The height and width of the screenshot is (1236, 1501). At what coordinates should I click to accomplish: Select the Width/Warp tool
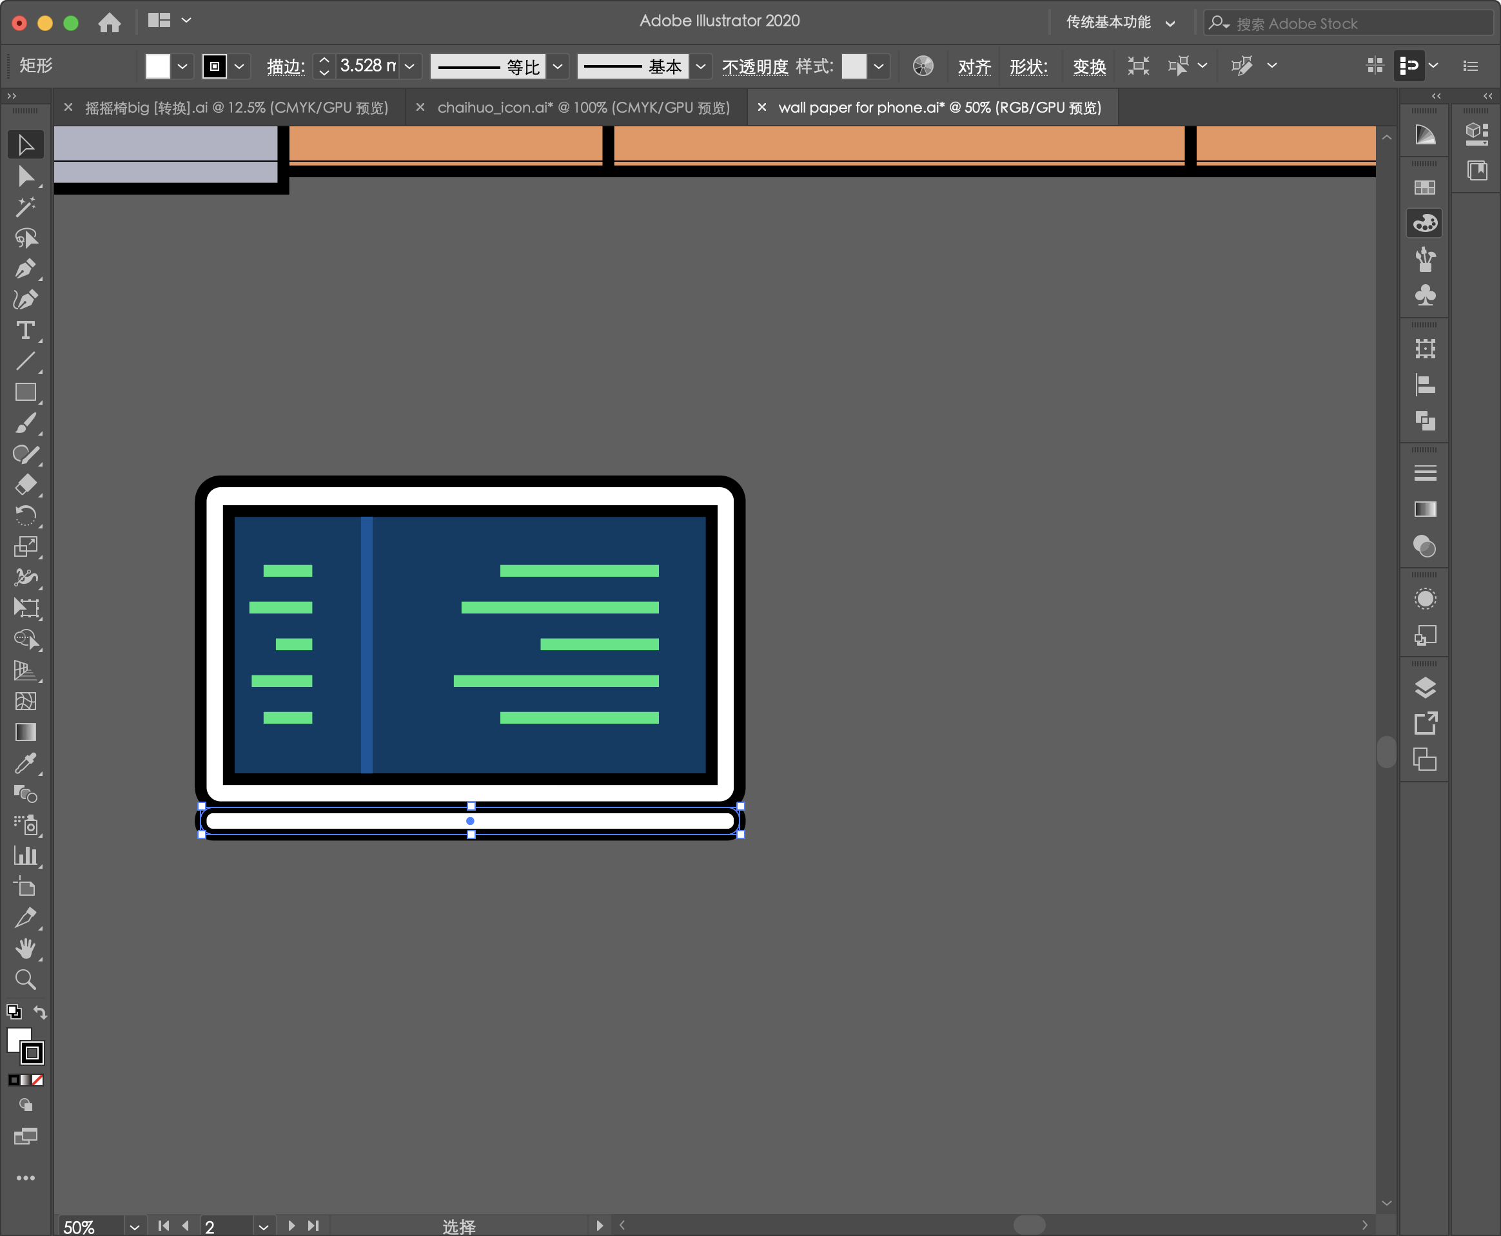pyautogui.click(x=26, y=577)
